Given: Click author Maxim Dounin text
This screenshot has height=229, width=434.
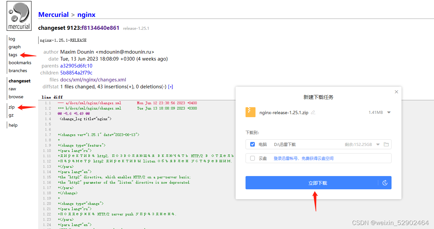Looking at the screenshot, I should coord(107,52).
